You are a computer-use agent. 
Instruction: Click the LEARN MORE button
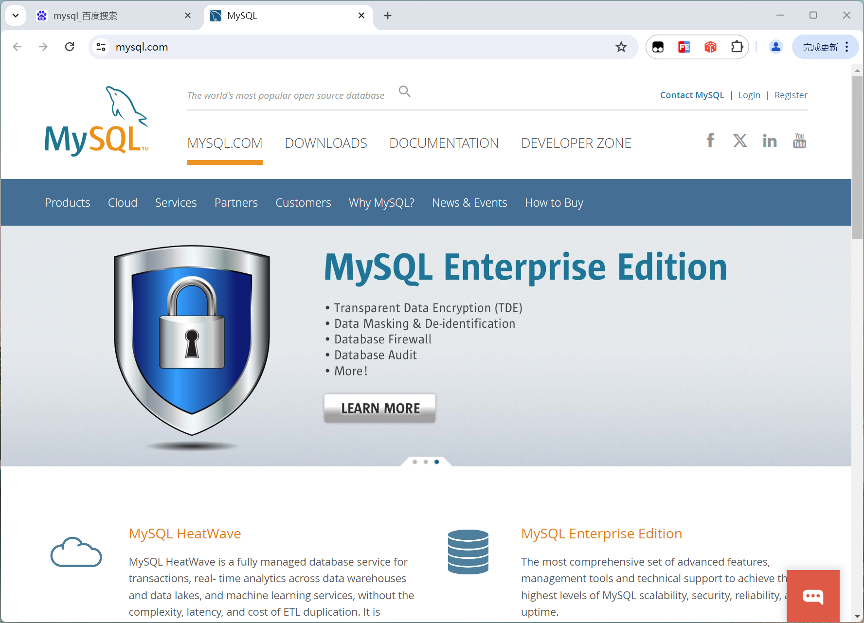(x=379, y=408)
